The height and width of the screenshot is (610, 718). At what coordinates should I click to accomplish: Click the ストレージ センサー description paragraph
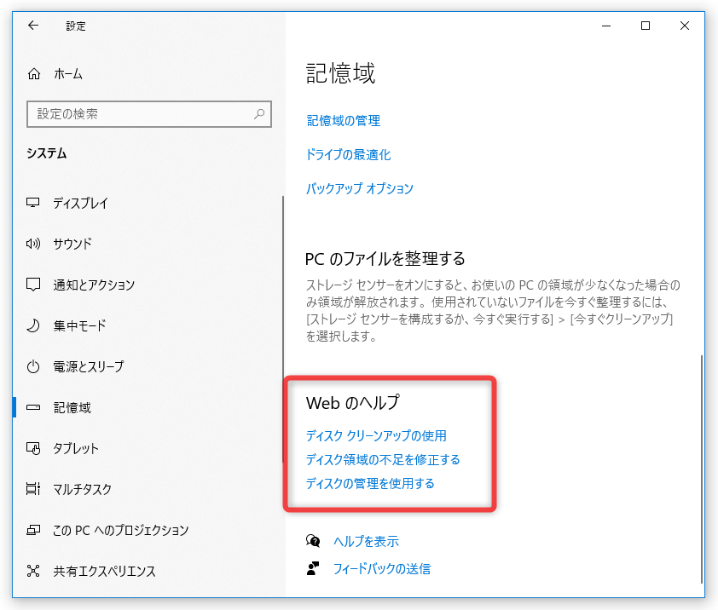point(493,310)
